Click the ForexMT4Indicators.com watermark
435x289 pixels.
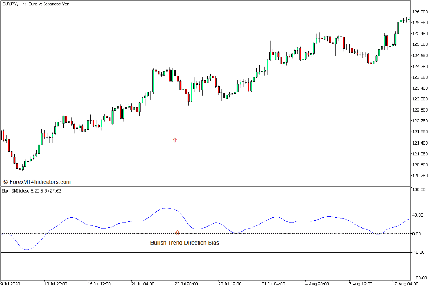[x=37, y=182]
